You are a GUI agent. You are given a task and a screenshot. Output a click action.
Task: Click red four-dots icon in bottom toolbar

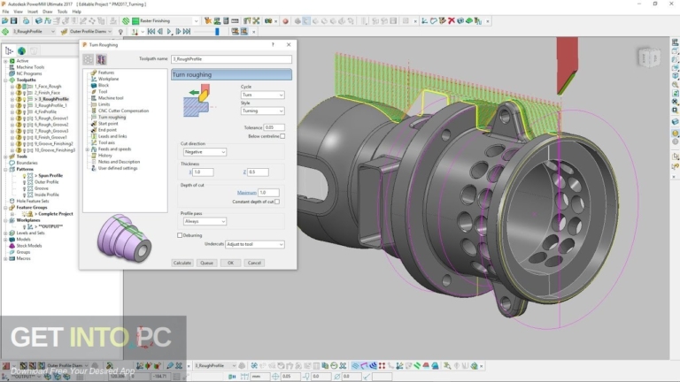click(x=382, y=366)
